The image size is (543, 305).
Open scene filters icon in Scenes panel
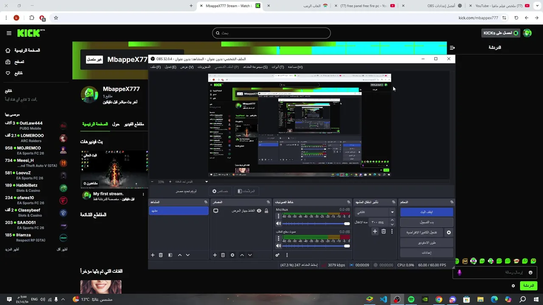point(170,255)
